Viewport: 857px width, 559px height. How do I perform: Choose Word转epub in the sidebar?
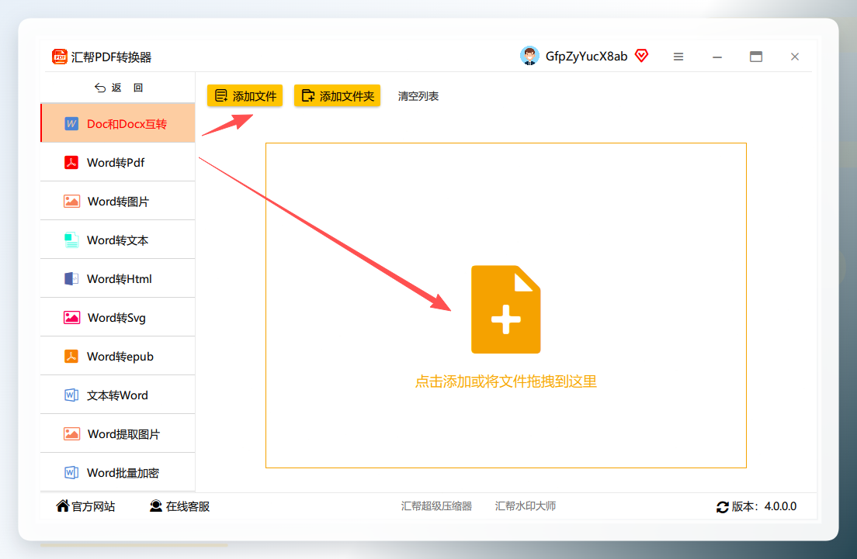[118, 357]
